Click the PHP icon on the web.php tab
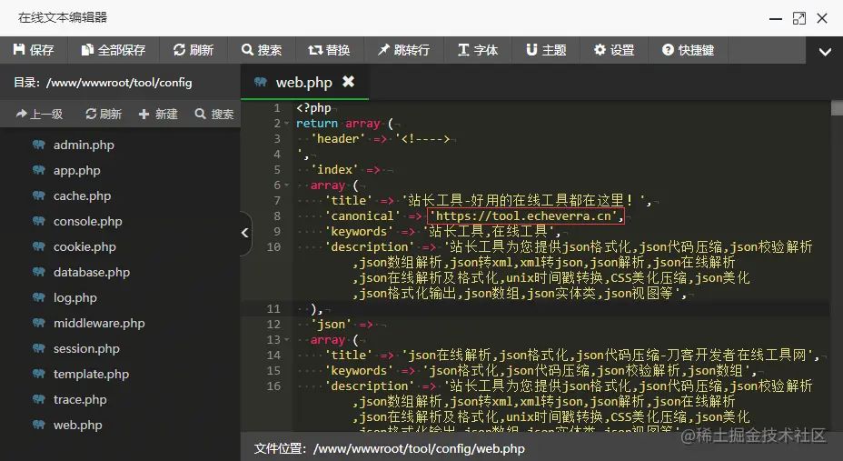 tap(261, 82)
